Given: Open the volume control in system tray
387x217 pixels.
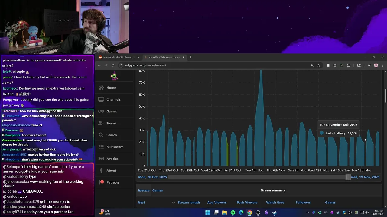Looking at the screenshot, I should (x=367, y=212).
